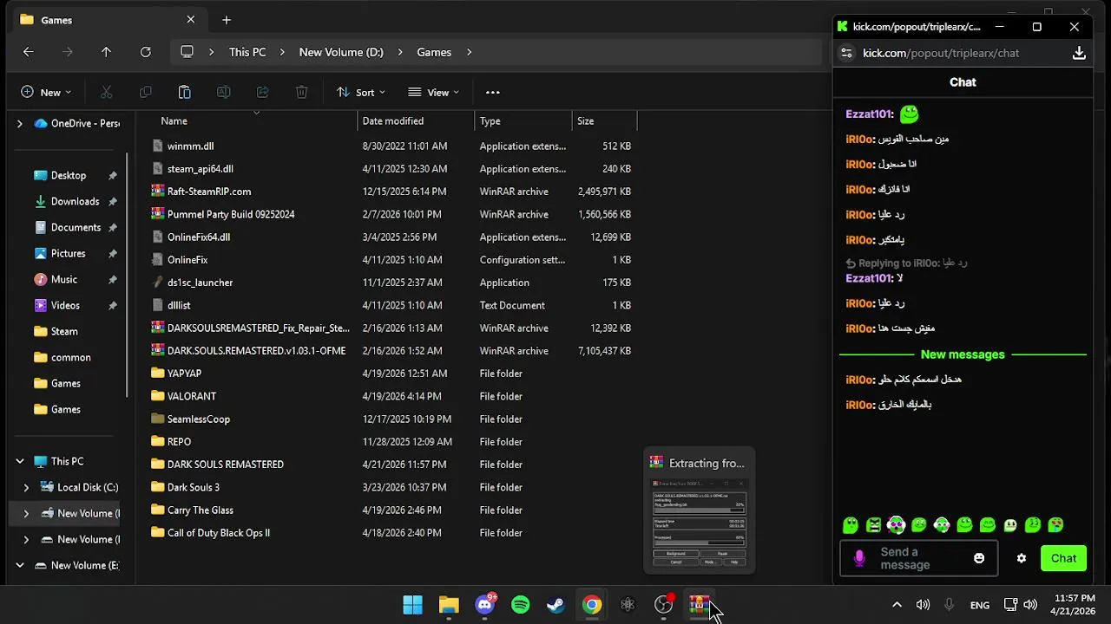Click download icon in Kick address bar
Viewport: 1111px width, 624px height.
click(1079, 53)
